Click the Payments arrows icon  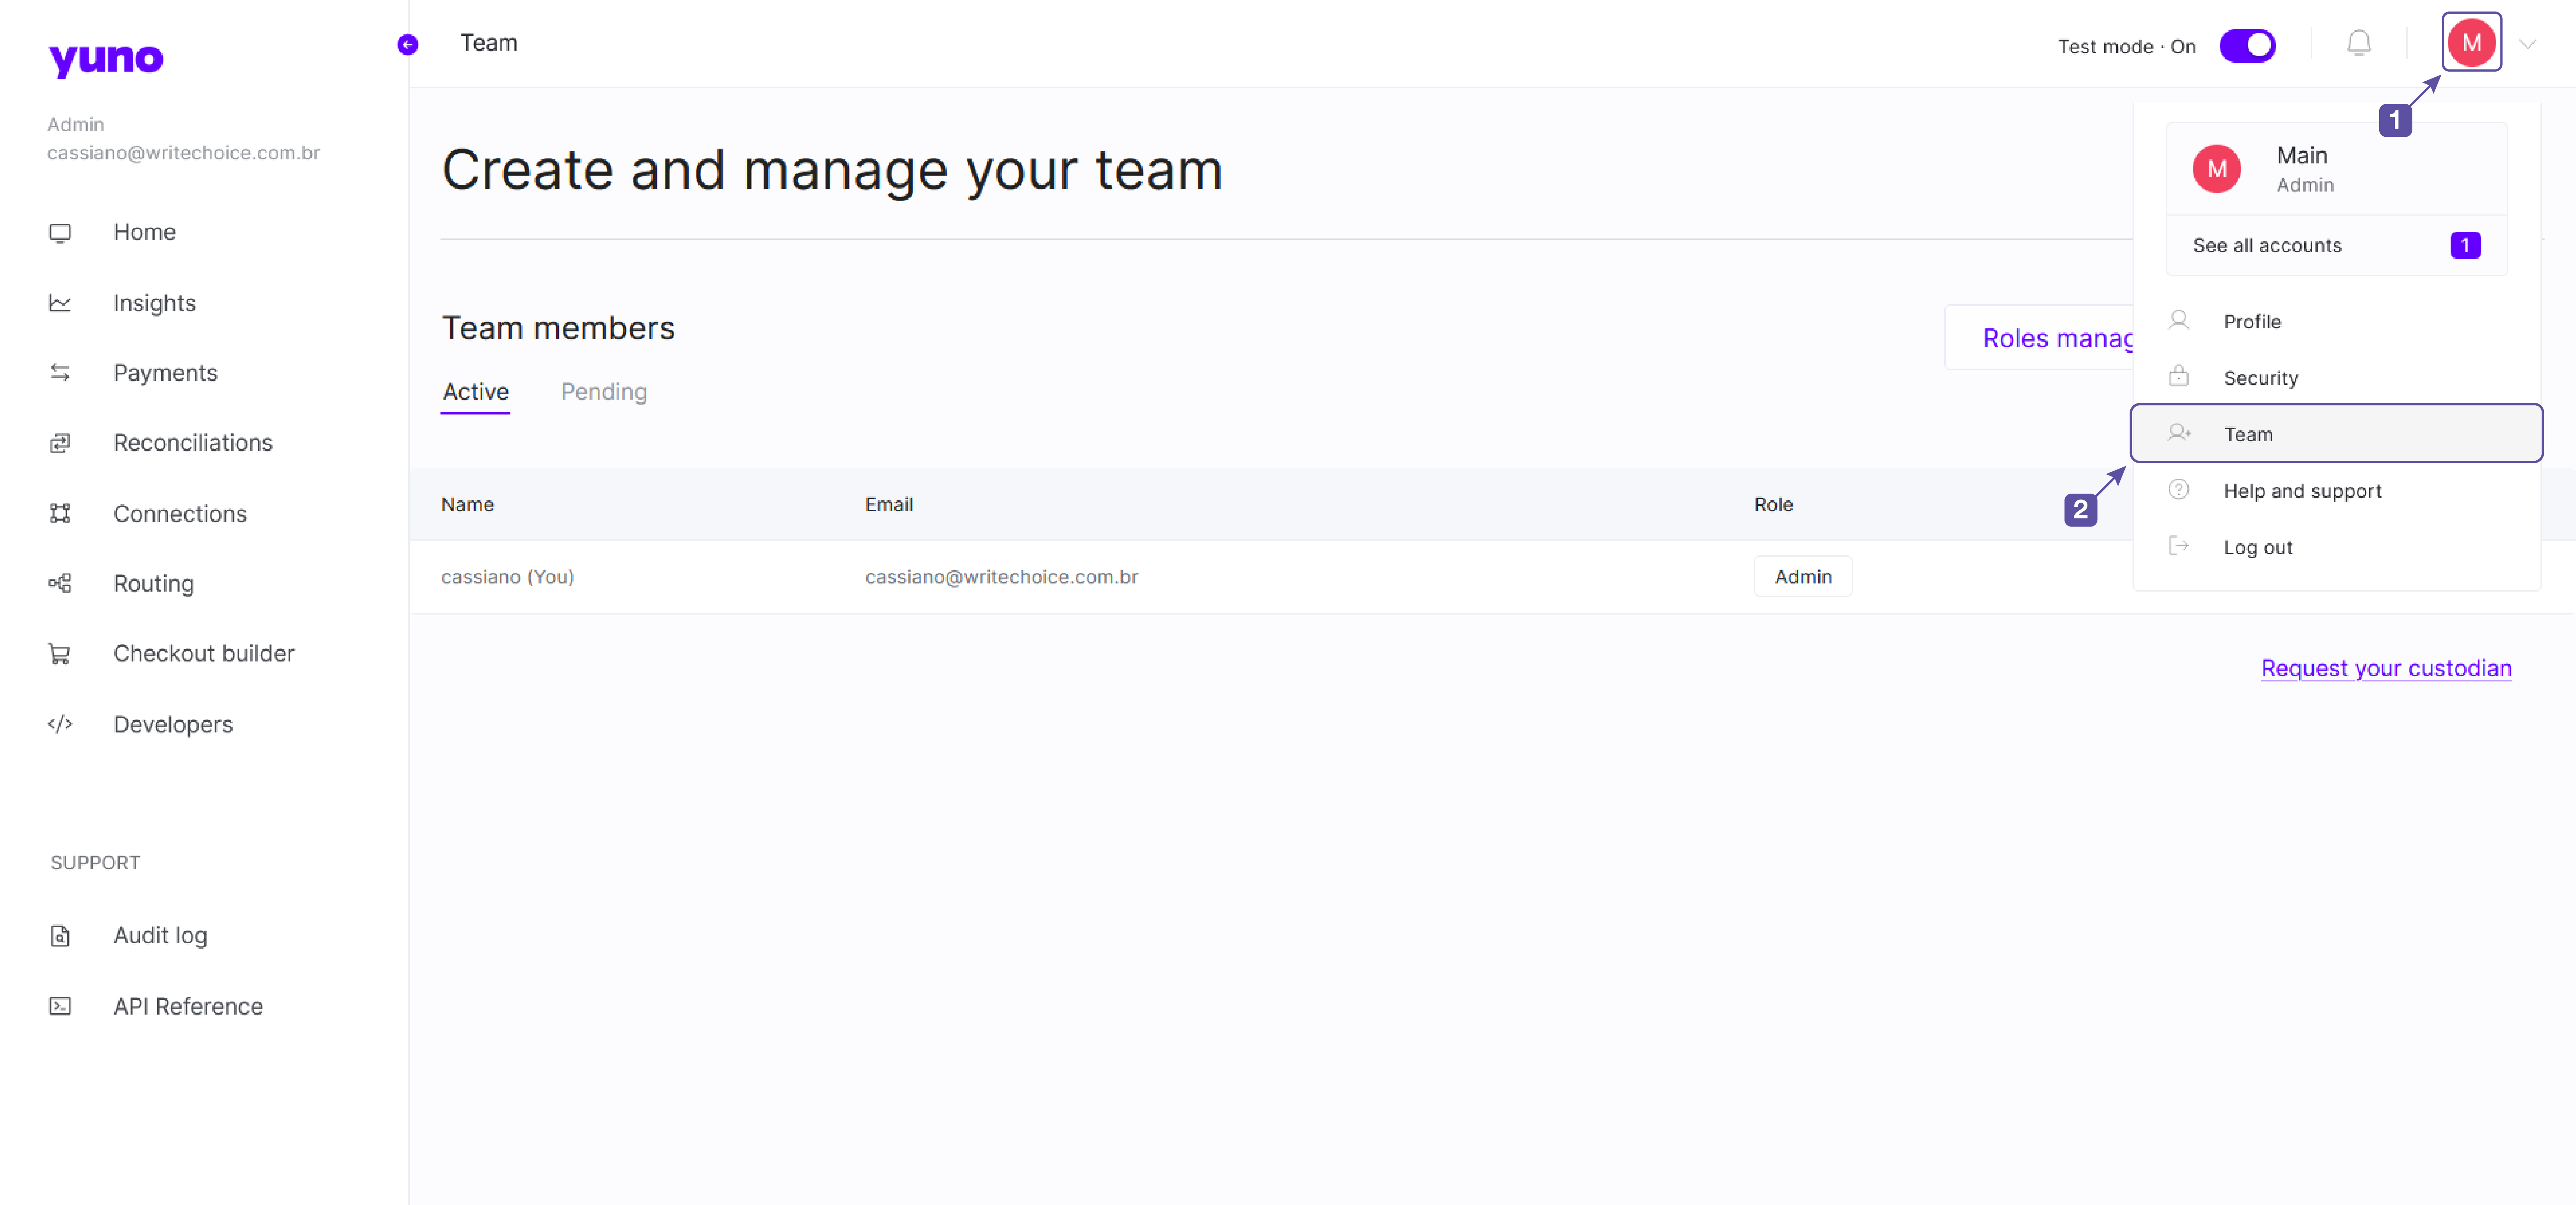pyautogui.click(x=60, y=373)
